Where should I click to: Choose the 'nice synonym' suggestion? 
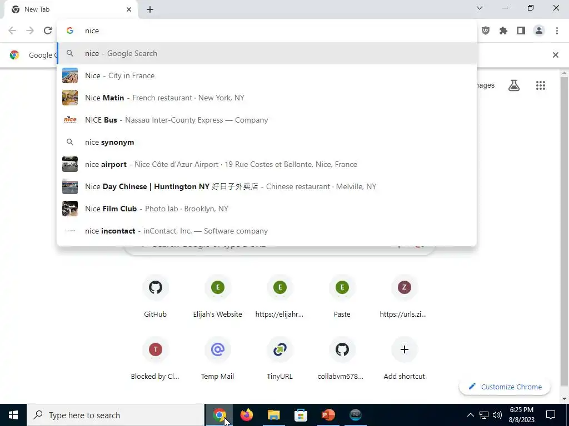267,142
